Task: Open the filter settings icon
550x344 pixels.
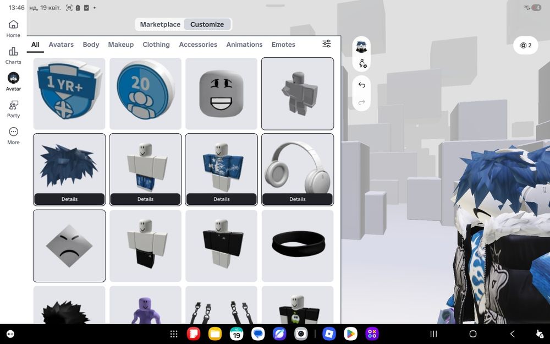Action: click(x=327, y=43)
